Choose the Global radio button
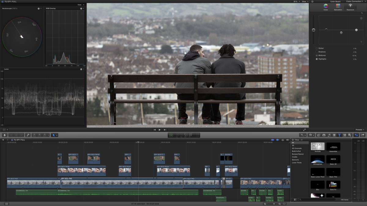Viewport: 367px width, 206px height. [317, 48]
